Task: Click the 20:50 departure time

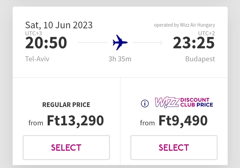Action: (46, 43)
